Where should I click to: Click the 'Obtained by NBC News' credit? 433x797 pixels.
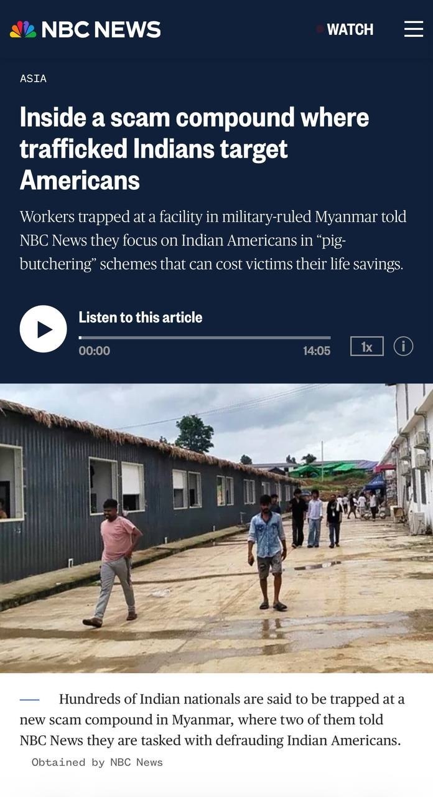pos(97,762)
